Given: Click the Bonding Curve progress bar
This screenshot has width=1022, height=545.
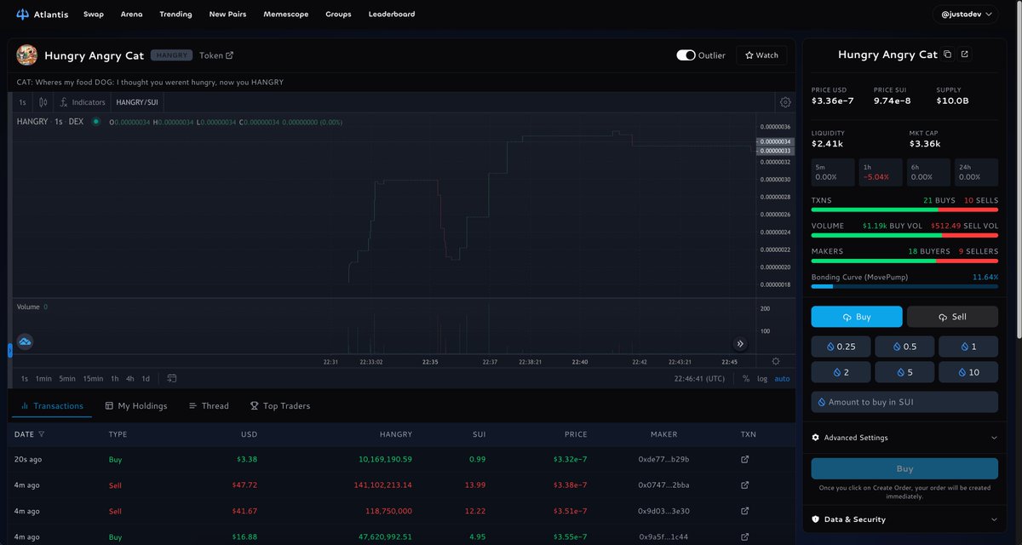Looking at the screenshot, I should coord(904,287).
